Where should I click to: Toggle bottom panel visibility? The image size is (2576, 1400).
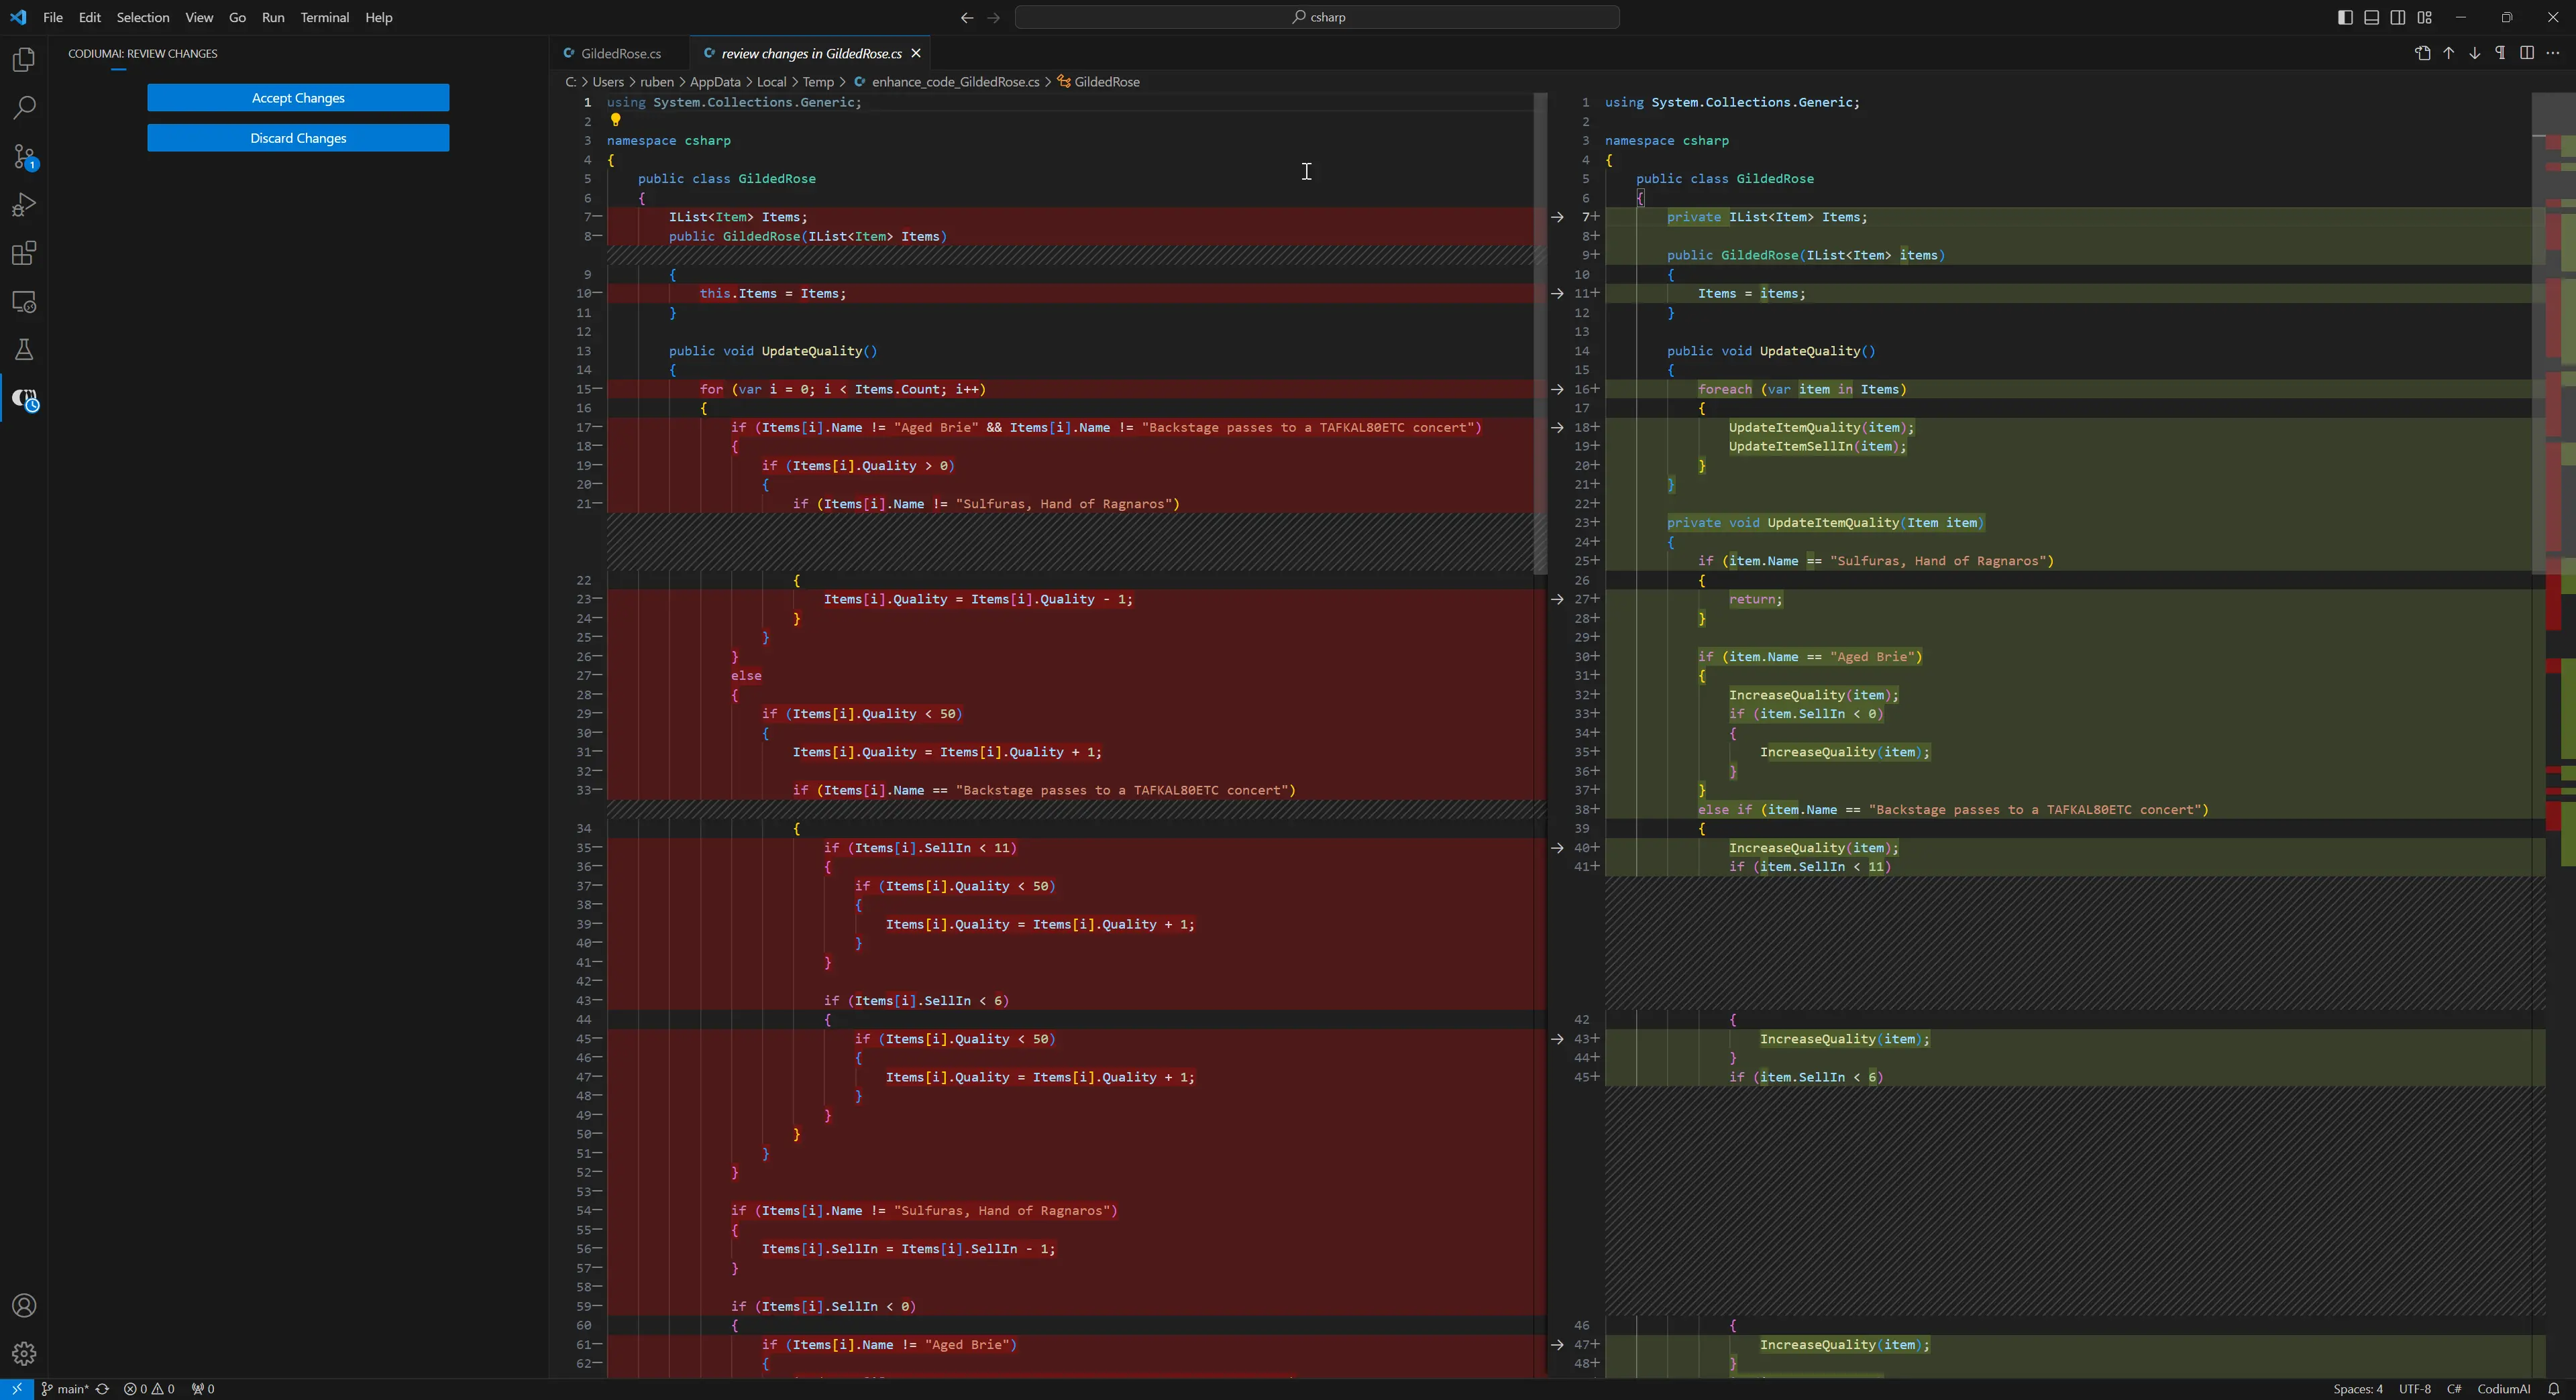2371,17
